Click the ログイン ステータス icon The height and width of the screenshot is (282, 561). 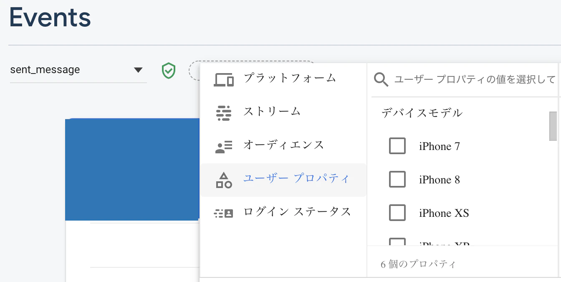(x=224, y=213)
